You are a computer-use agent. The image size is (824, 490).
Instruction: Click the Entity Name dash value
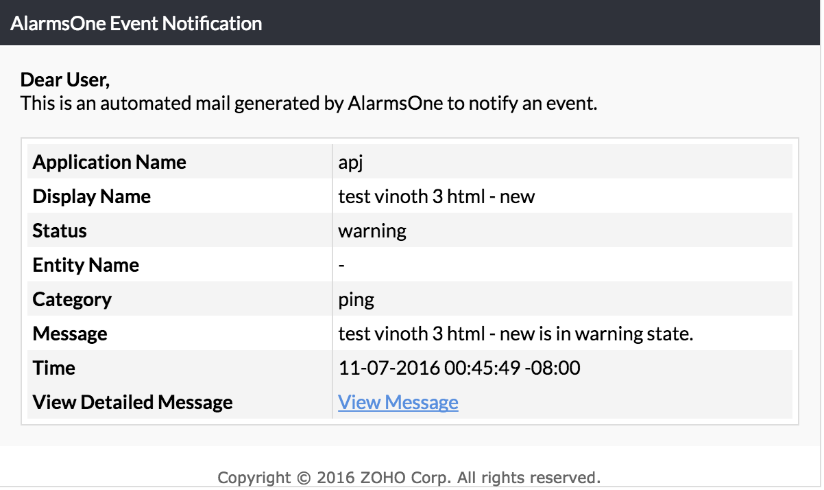point(341,266)
